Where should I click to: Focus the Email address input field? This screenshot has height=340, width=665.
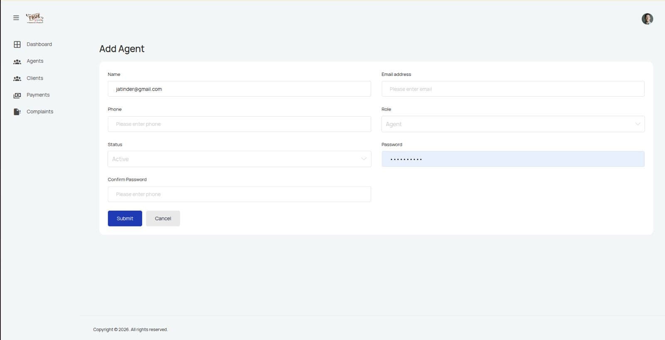[513, 89]
